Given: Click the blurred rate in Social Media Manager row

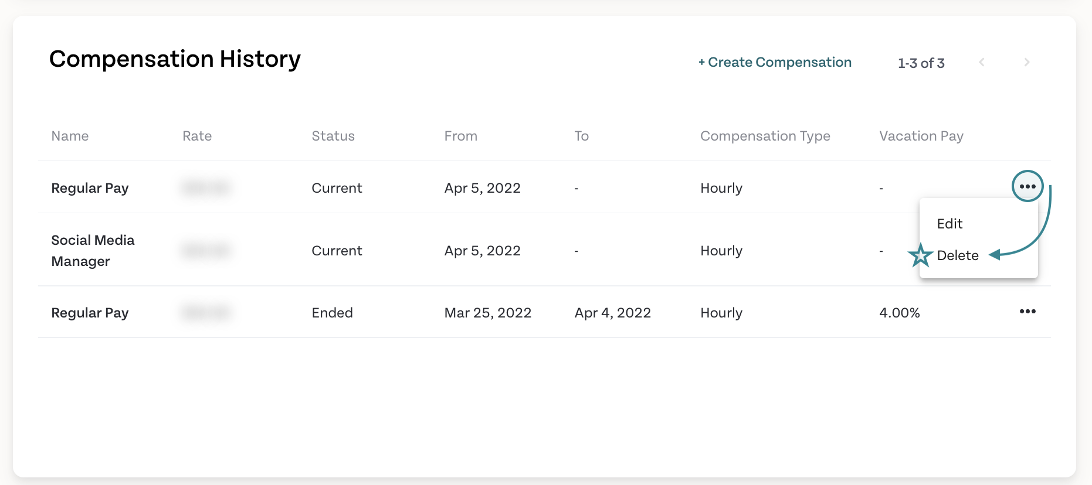Looking at the screenshot, I should pyautogui.click(x=205, y=251).
